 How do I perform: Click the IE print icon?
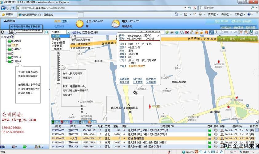pyautogui.click(x=200, y=14)
